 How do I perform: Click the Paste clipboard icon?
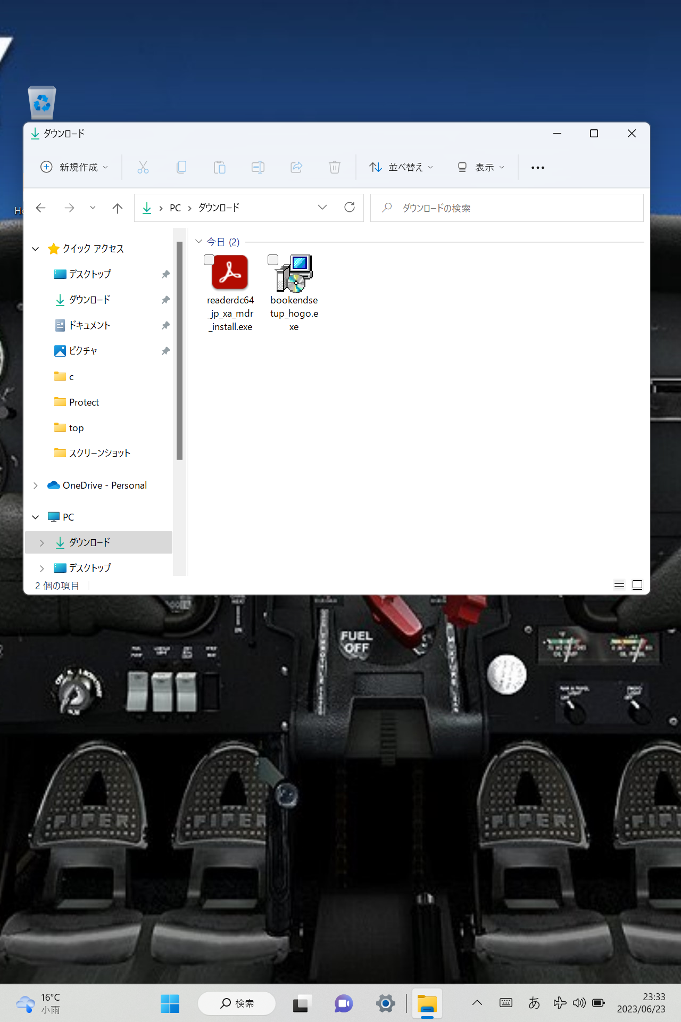220,167
